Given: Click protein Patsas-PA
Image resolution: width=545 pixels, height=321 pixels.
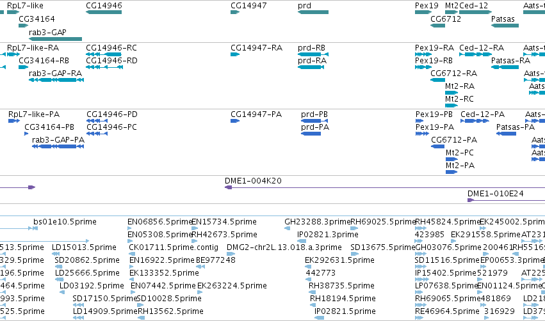Looking at the screenshot, I should 516,127.
